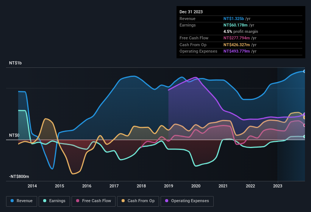Click the Cash From Op label in tooltip
Screen dimensions: 311x212
193,45
